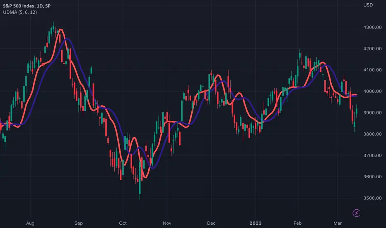Click the Aug date on time axis
The width and height of the screenshot is (386, 228).
pos(30,223)
